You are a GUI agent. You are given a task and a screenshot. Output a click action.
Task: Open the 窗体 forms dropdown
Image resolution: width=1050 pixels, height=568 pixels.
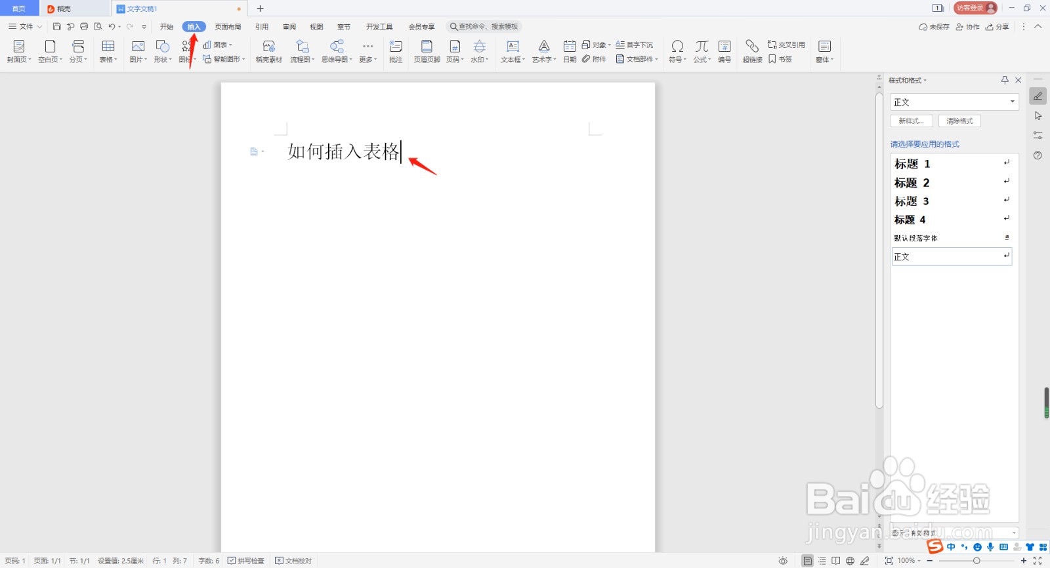tap(825, 51)
